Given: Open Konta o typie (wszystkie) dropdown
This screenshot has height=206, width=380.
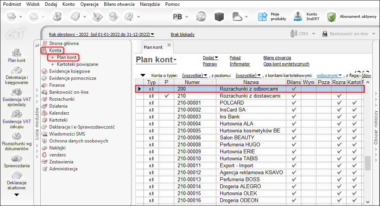Looking at the screenshot, I should pos(195,76).
